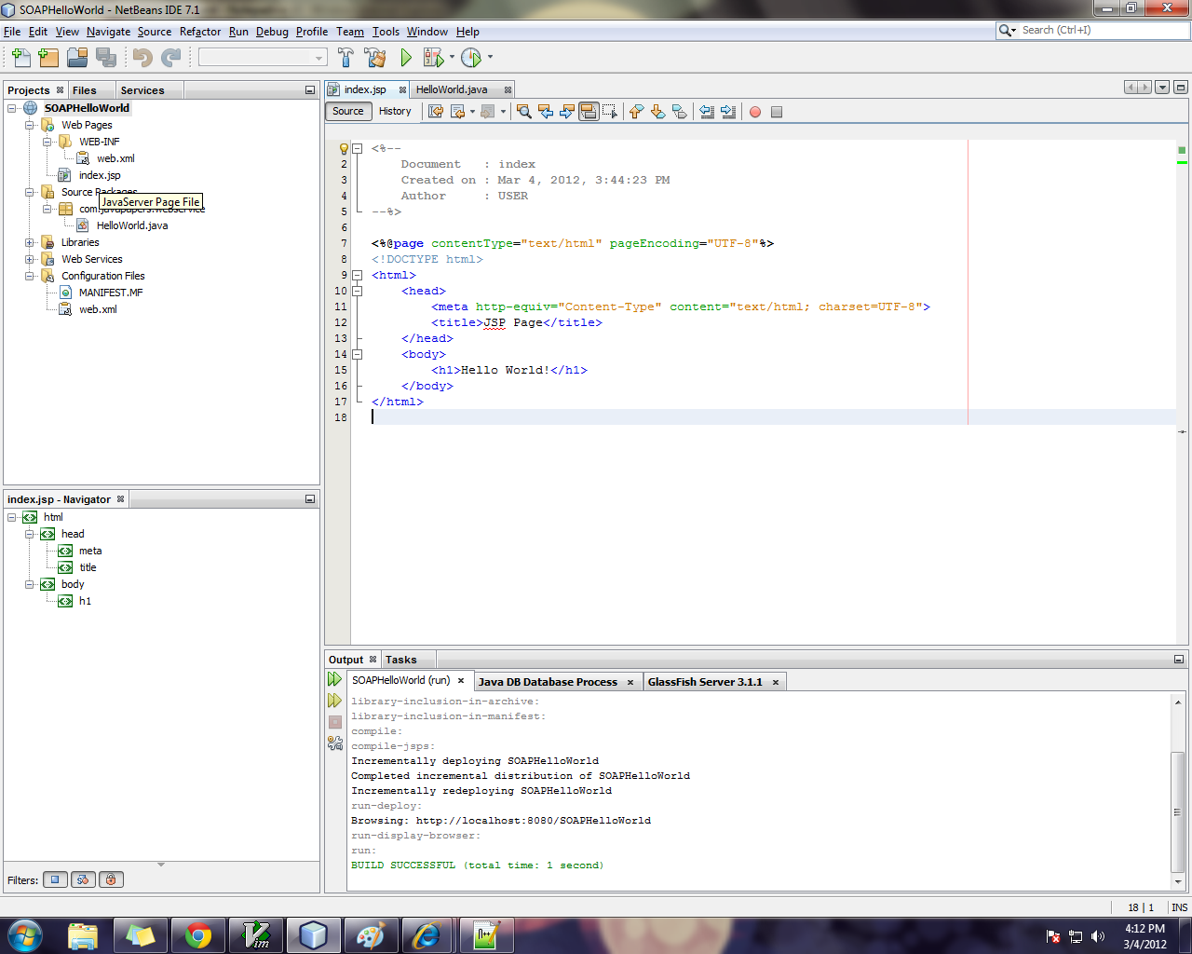Click the Source button in the editor
The width and height of the screenshot is (1192, 954).
click(x=346, y=111)
